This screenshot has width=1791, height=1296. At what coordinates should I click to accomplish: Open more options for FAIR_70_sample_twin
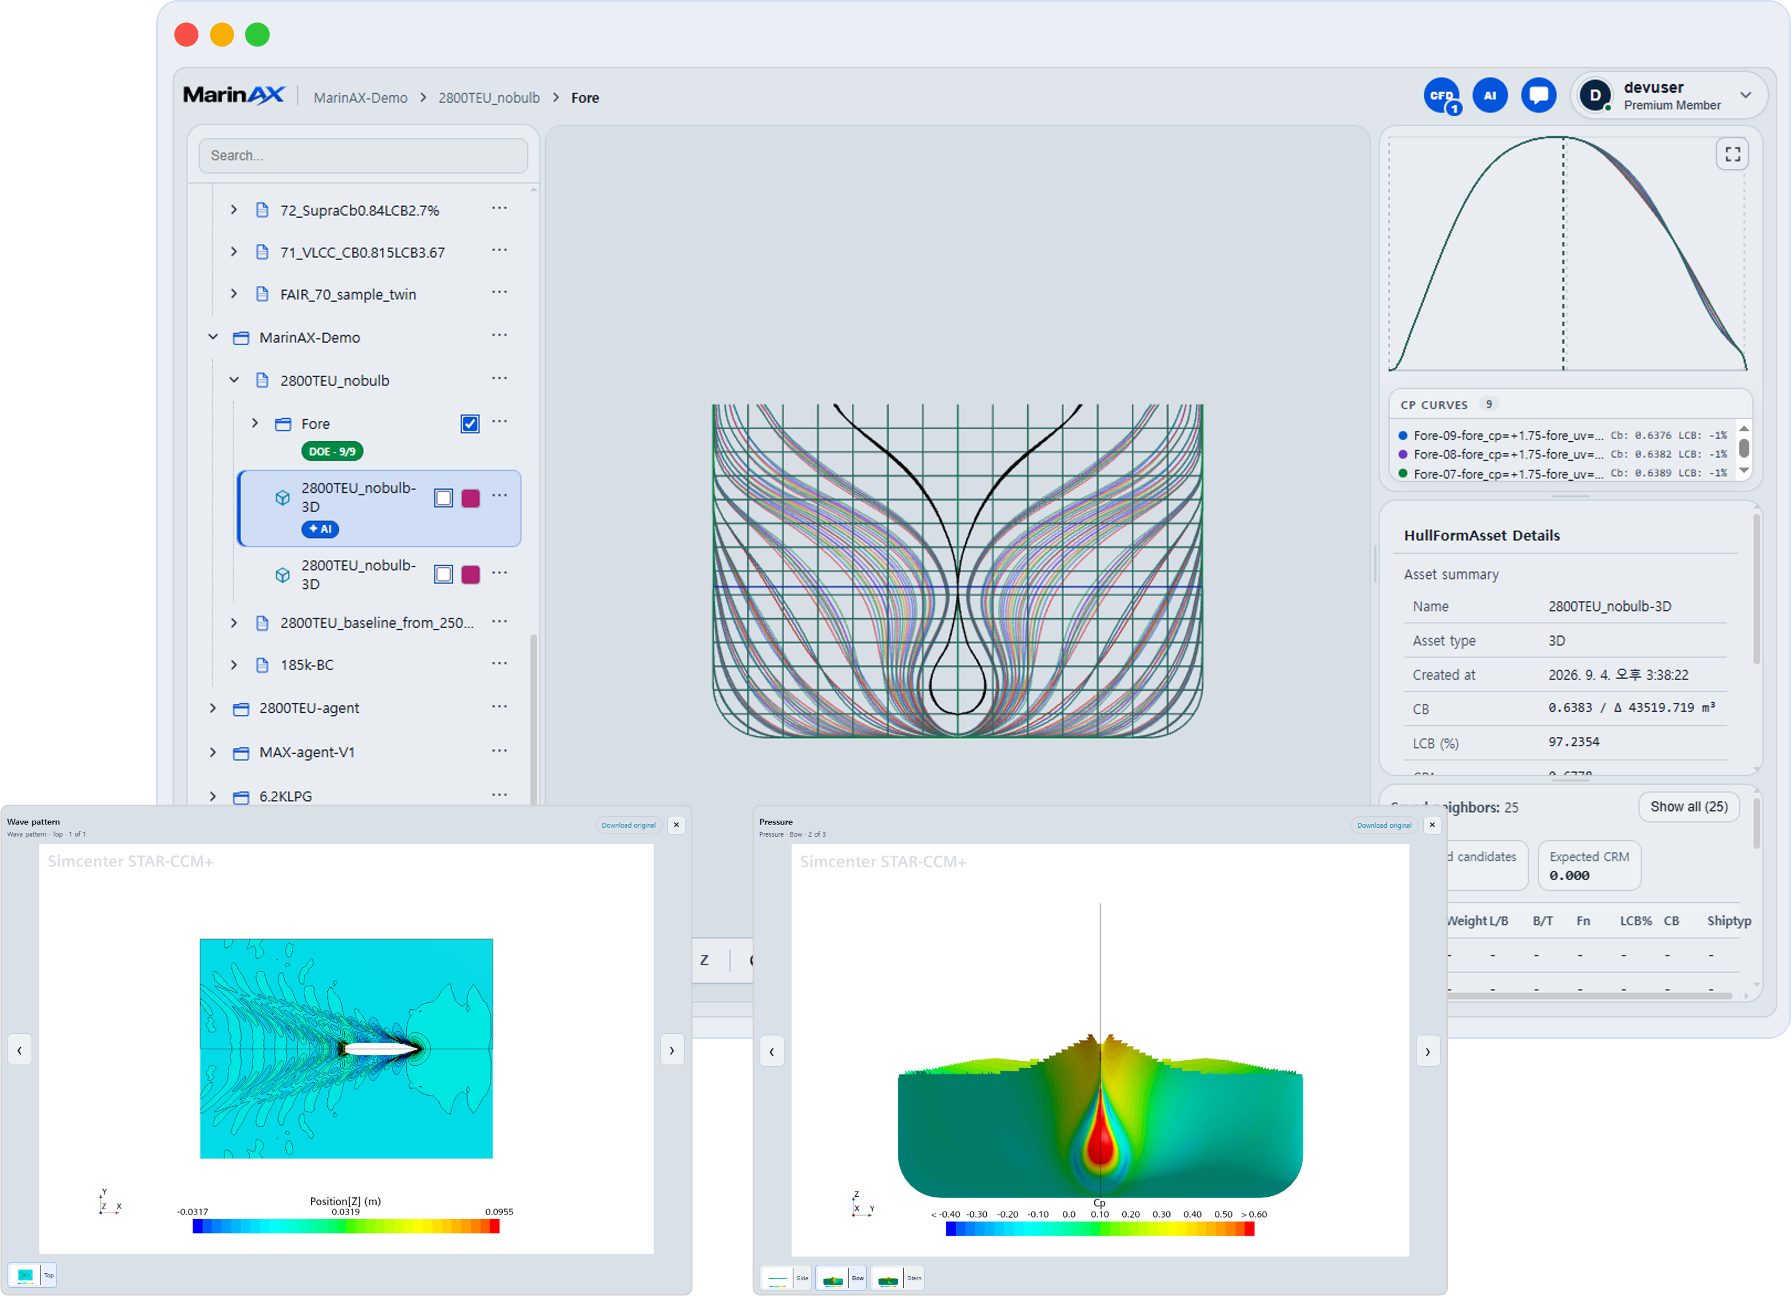point(499,293)
